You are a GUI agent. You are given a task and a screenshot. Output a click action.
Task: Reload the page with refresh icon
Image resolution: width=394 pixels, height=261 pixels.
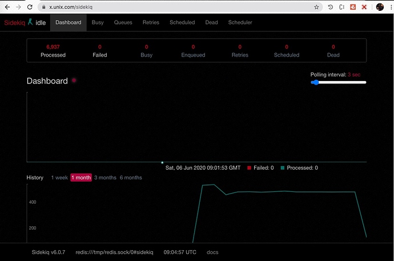click(x=30, y=7)
